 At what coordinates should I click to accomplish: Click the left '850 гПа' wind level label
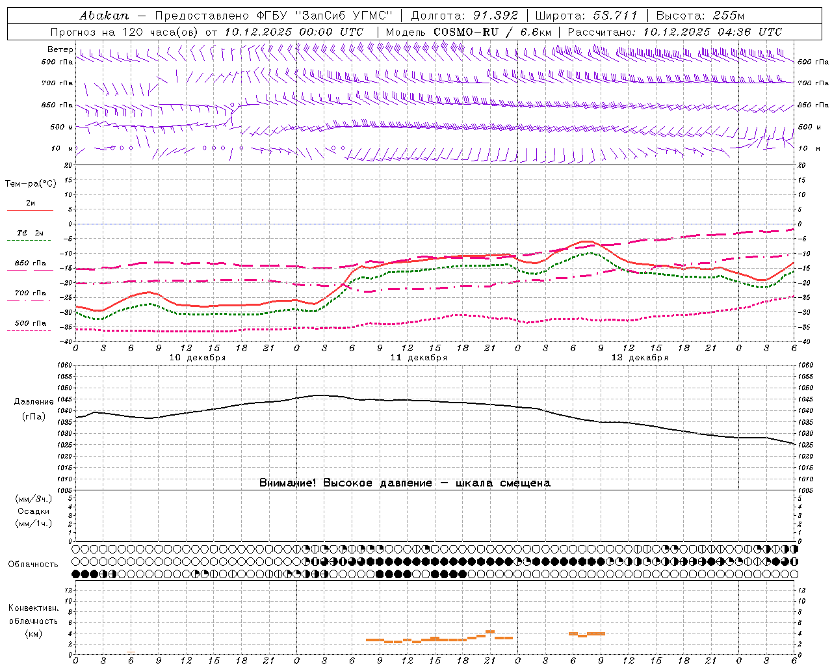coord(57,105)
